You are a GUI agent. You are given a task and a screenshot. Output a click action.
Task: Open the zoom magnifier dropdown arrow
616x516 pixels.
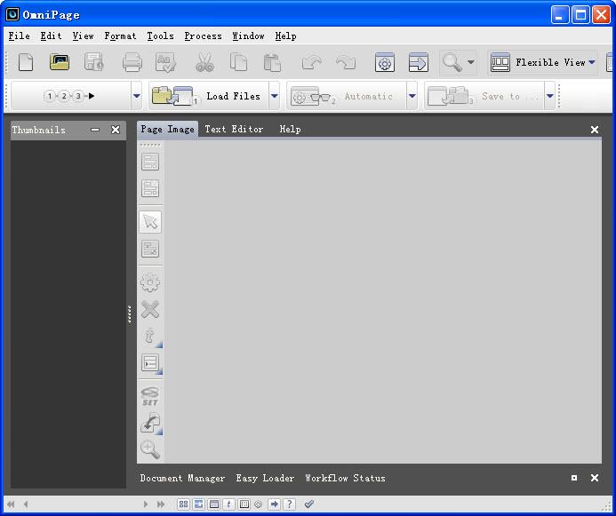pos(470,62)
